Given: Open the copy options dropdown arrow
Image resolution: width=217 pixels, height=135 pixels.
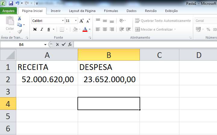Looking at the screenshot, I should (x=24, y=25).
